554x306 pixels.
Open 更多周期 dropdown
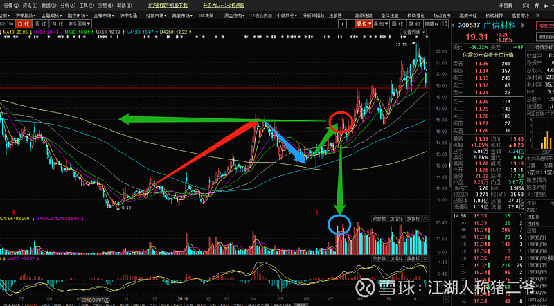coord(79,24)
